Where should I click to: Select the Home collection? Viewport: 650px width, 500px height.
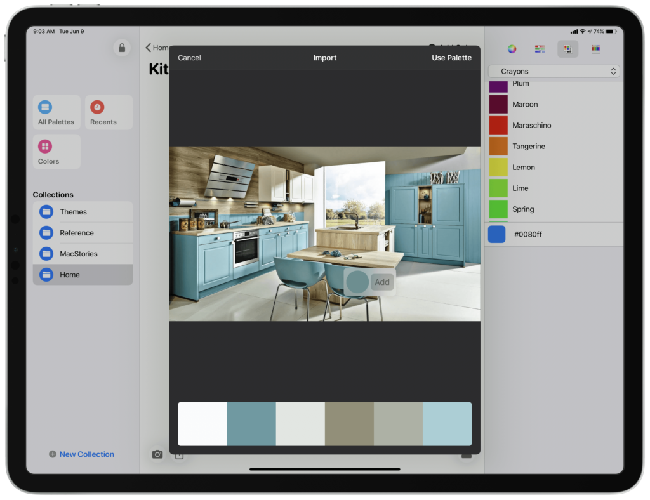83,275
